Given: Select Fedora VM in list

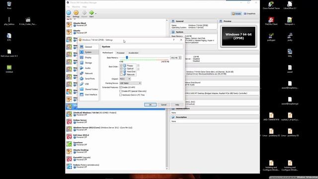Looking at the screenshot, I should [116, 166].
